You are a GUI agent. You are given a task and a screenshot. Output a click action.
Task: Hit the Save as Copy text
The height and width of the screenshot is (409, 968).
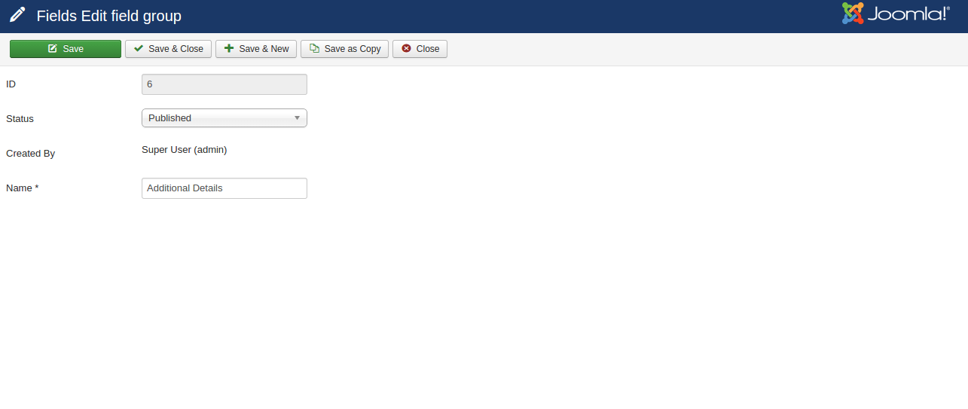(x=353, y=49)
